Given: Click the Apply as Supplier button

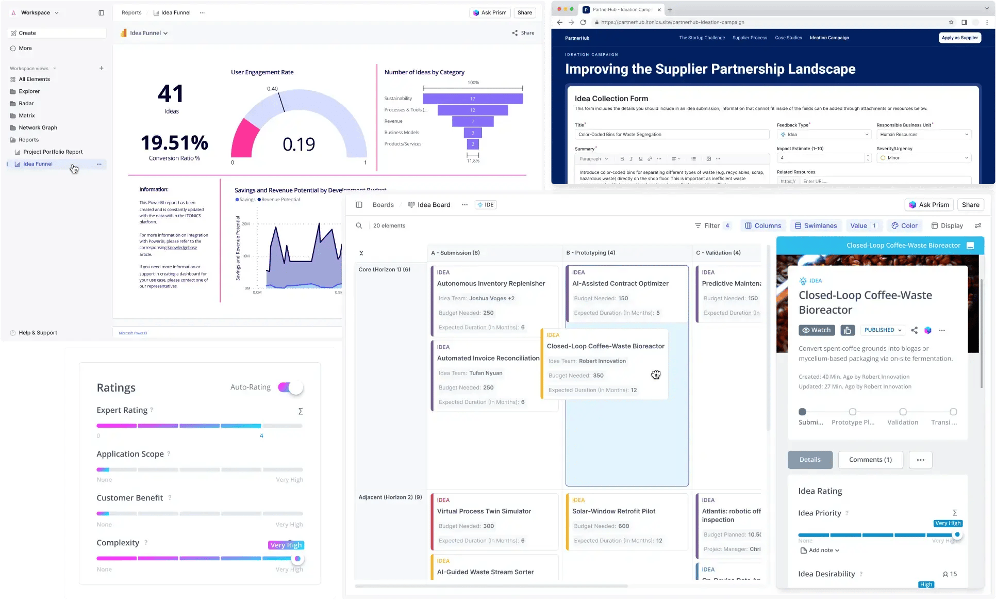Looking at the screenshot, I should tap(959, 38).
